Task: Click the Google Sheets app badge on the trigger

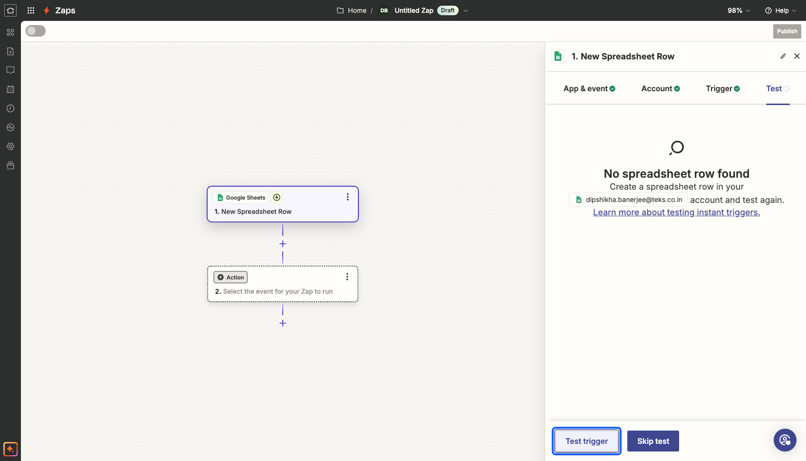Action: pos(241,197)
